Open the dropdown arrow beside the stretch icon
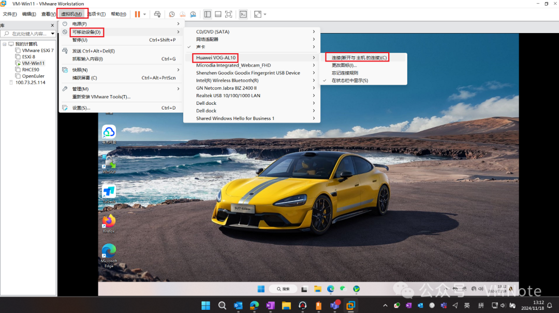The width and height of the screenshot is (559, 313). tap(265, 14)
